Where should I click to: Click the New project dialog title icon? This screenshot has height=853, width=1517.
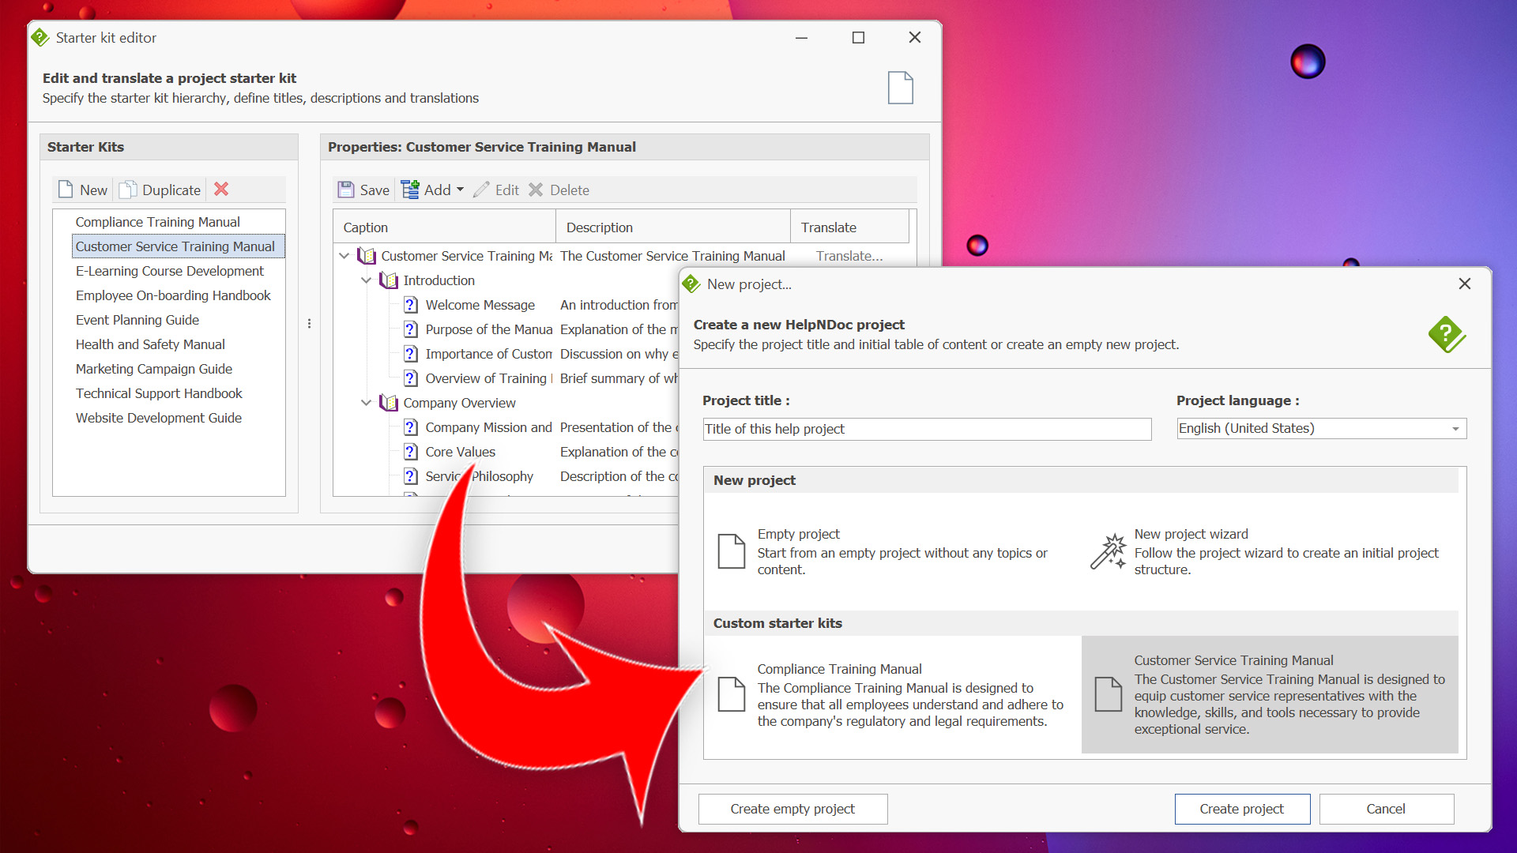(x=691, y=284)
